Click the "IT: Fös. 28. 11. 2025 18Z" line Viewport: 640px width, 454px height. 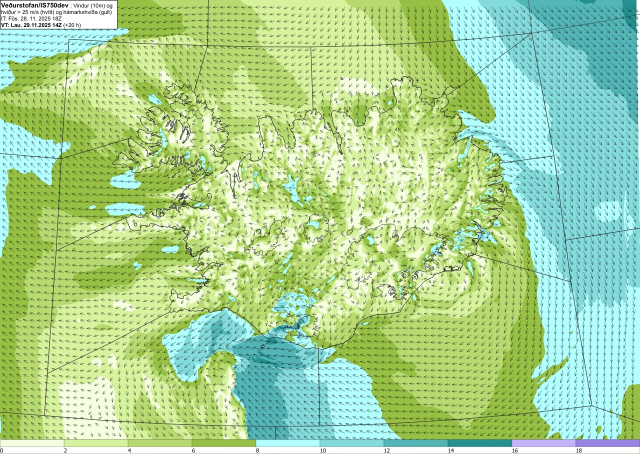(x=31, y=18)
